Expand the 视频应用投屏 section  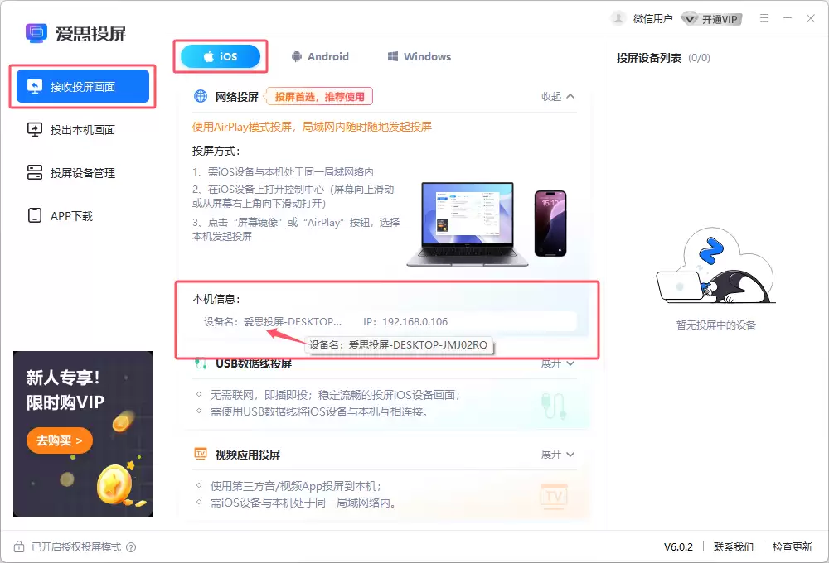coord(555,454)
